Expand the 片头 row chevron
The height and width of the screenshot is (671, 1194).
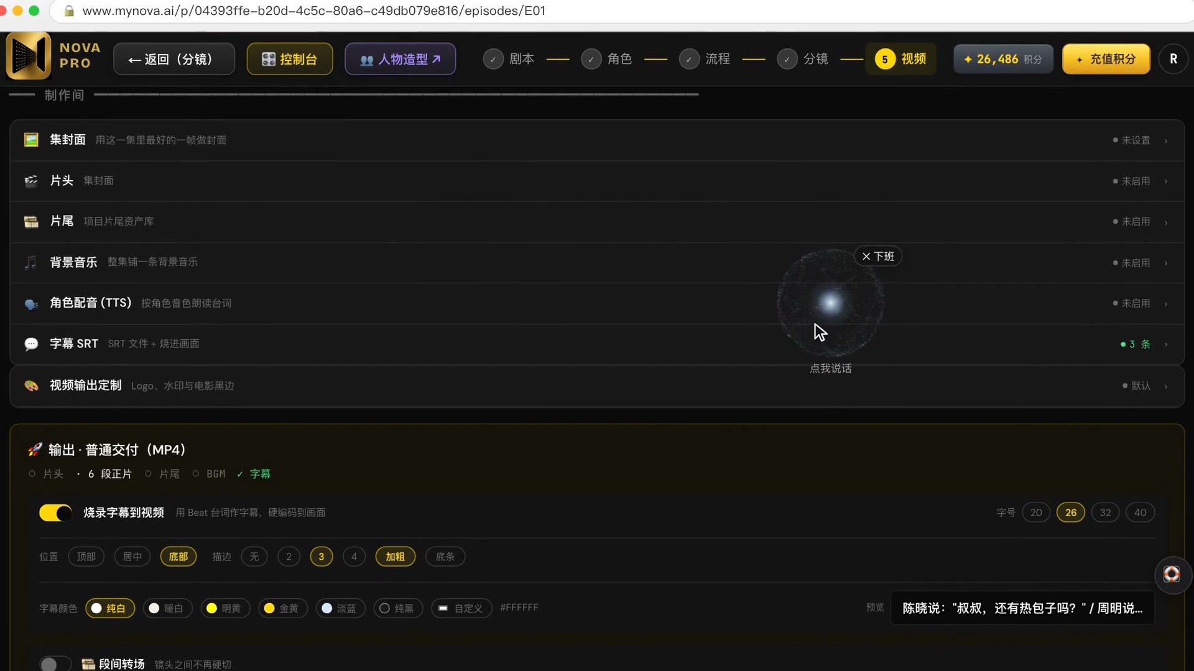point(1166,181)
